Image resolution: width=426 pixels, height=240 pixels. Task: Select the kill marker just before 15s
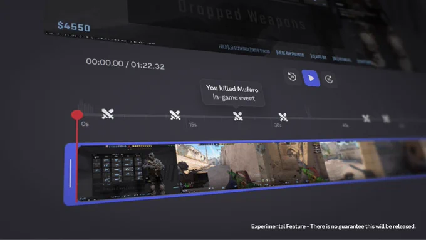point(175,115)
